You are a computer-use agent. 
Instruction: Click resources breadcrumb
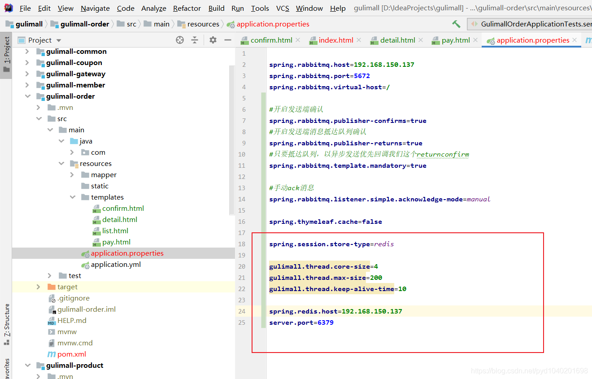coord(199,24)
